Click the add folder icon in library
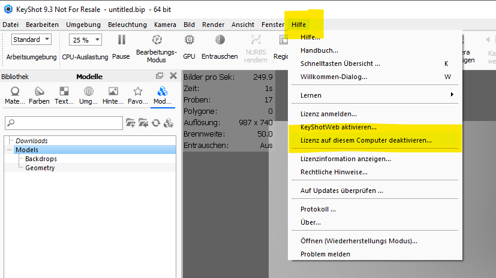This screenshot has width=496, height=278. point(130,123)
